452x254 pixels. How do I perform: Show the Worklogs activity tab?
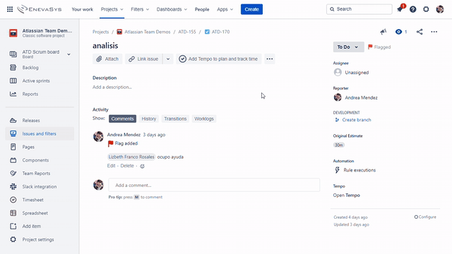point(204,119)
